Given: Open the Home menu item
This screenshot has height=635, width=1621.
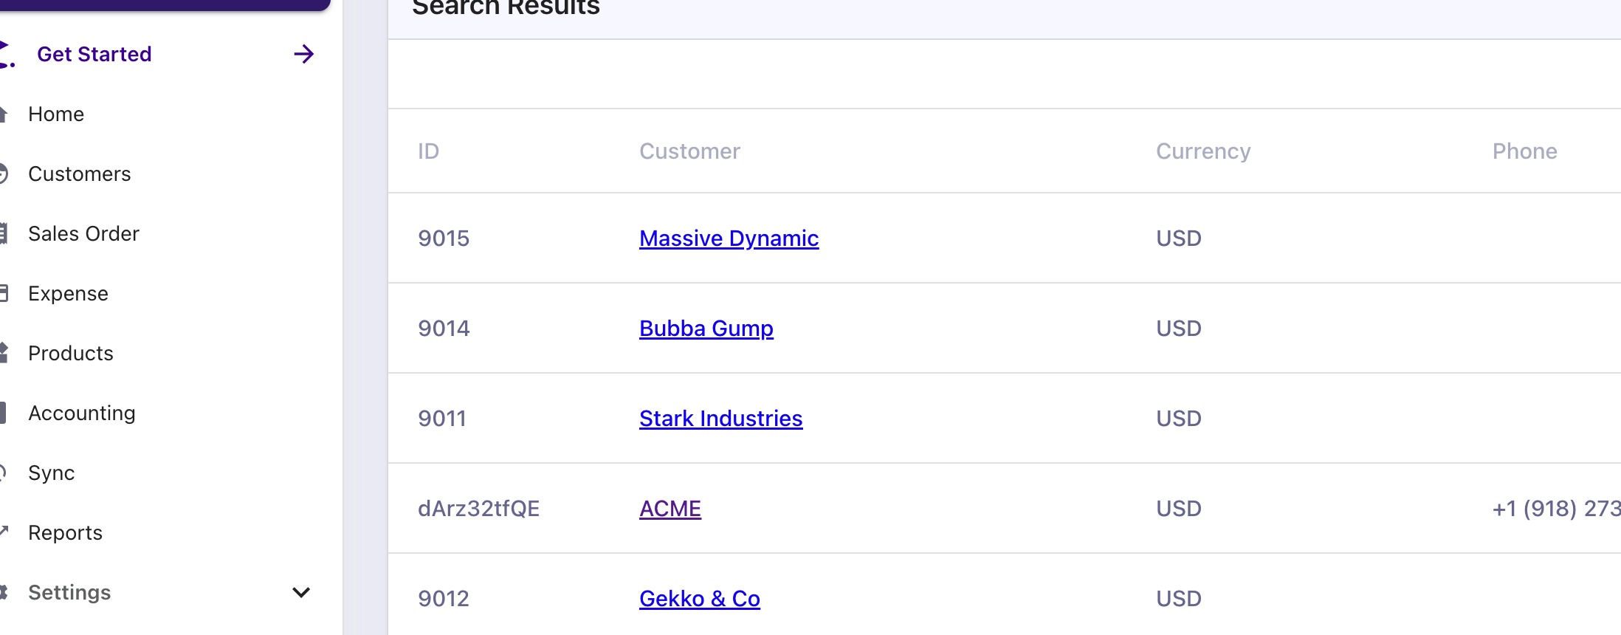Looking at the screenshot, I should click(56, 114).
